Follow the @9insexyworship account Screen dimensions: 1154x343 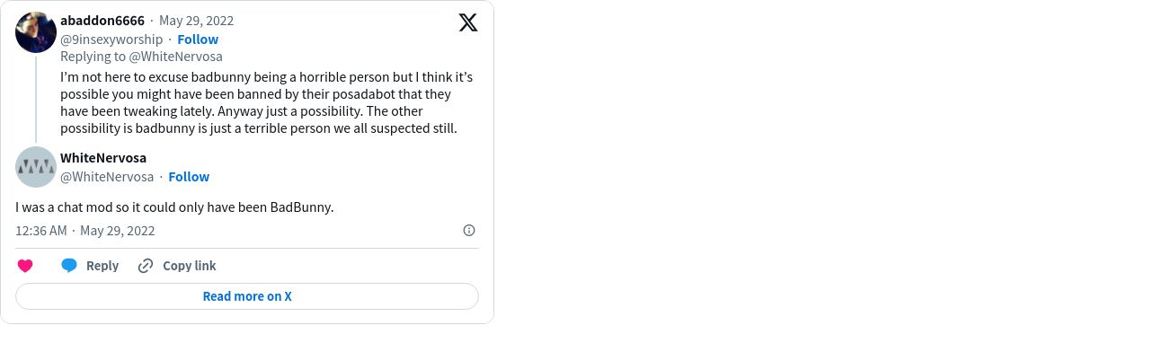pyautogui.click(x=198, y=40)
